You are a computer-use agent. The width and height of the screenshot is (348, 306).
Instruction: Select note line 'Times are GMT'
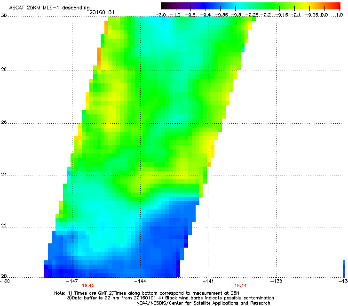(x=147, y=293)
